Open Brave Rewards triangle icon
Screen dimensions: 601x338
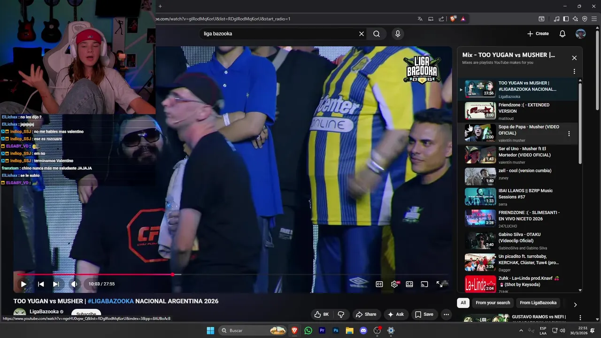click(463, 19)
